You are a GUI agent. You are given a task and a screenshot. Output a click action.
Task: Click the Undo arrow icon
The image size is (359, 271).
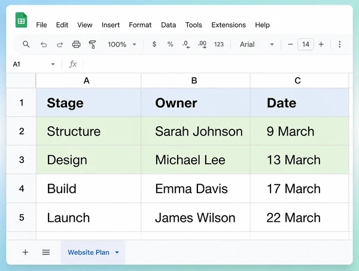[44, 44]
